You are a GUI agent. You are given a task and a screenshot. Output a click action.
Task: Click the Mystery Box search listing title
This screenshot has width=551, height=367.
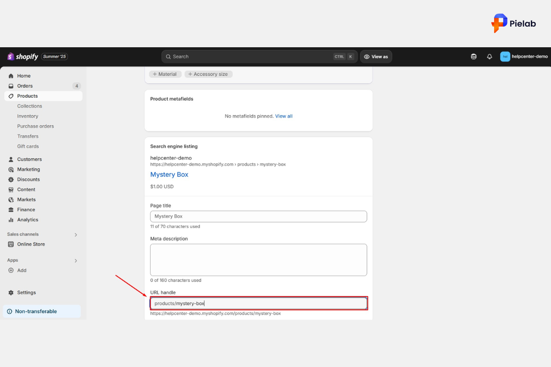169,174
